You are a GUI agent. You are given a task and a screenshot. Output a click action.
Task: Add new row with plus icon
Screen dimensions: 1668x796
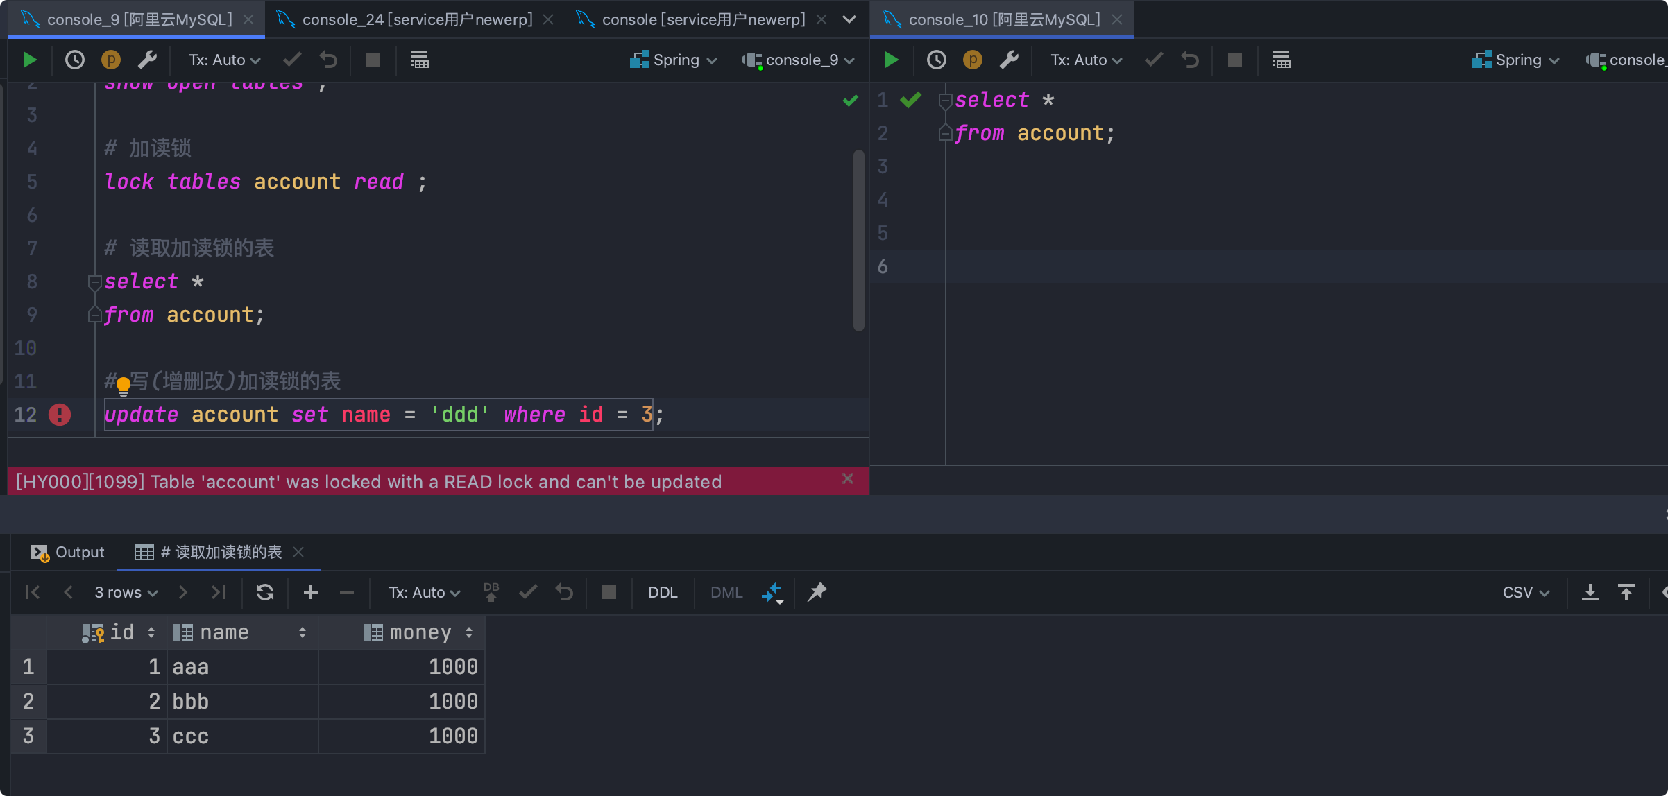[311, 592]
